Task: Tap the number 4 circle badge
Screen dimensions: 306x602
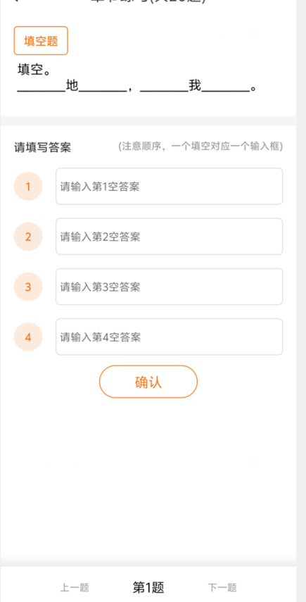Action: tap(28, 337)
